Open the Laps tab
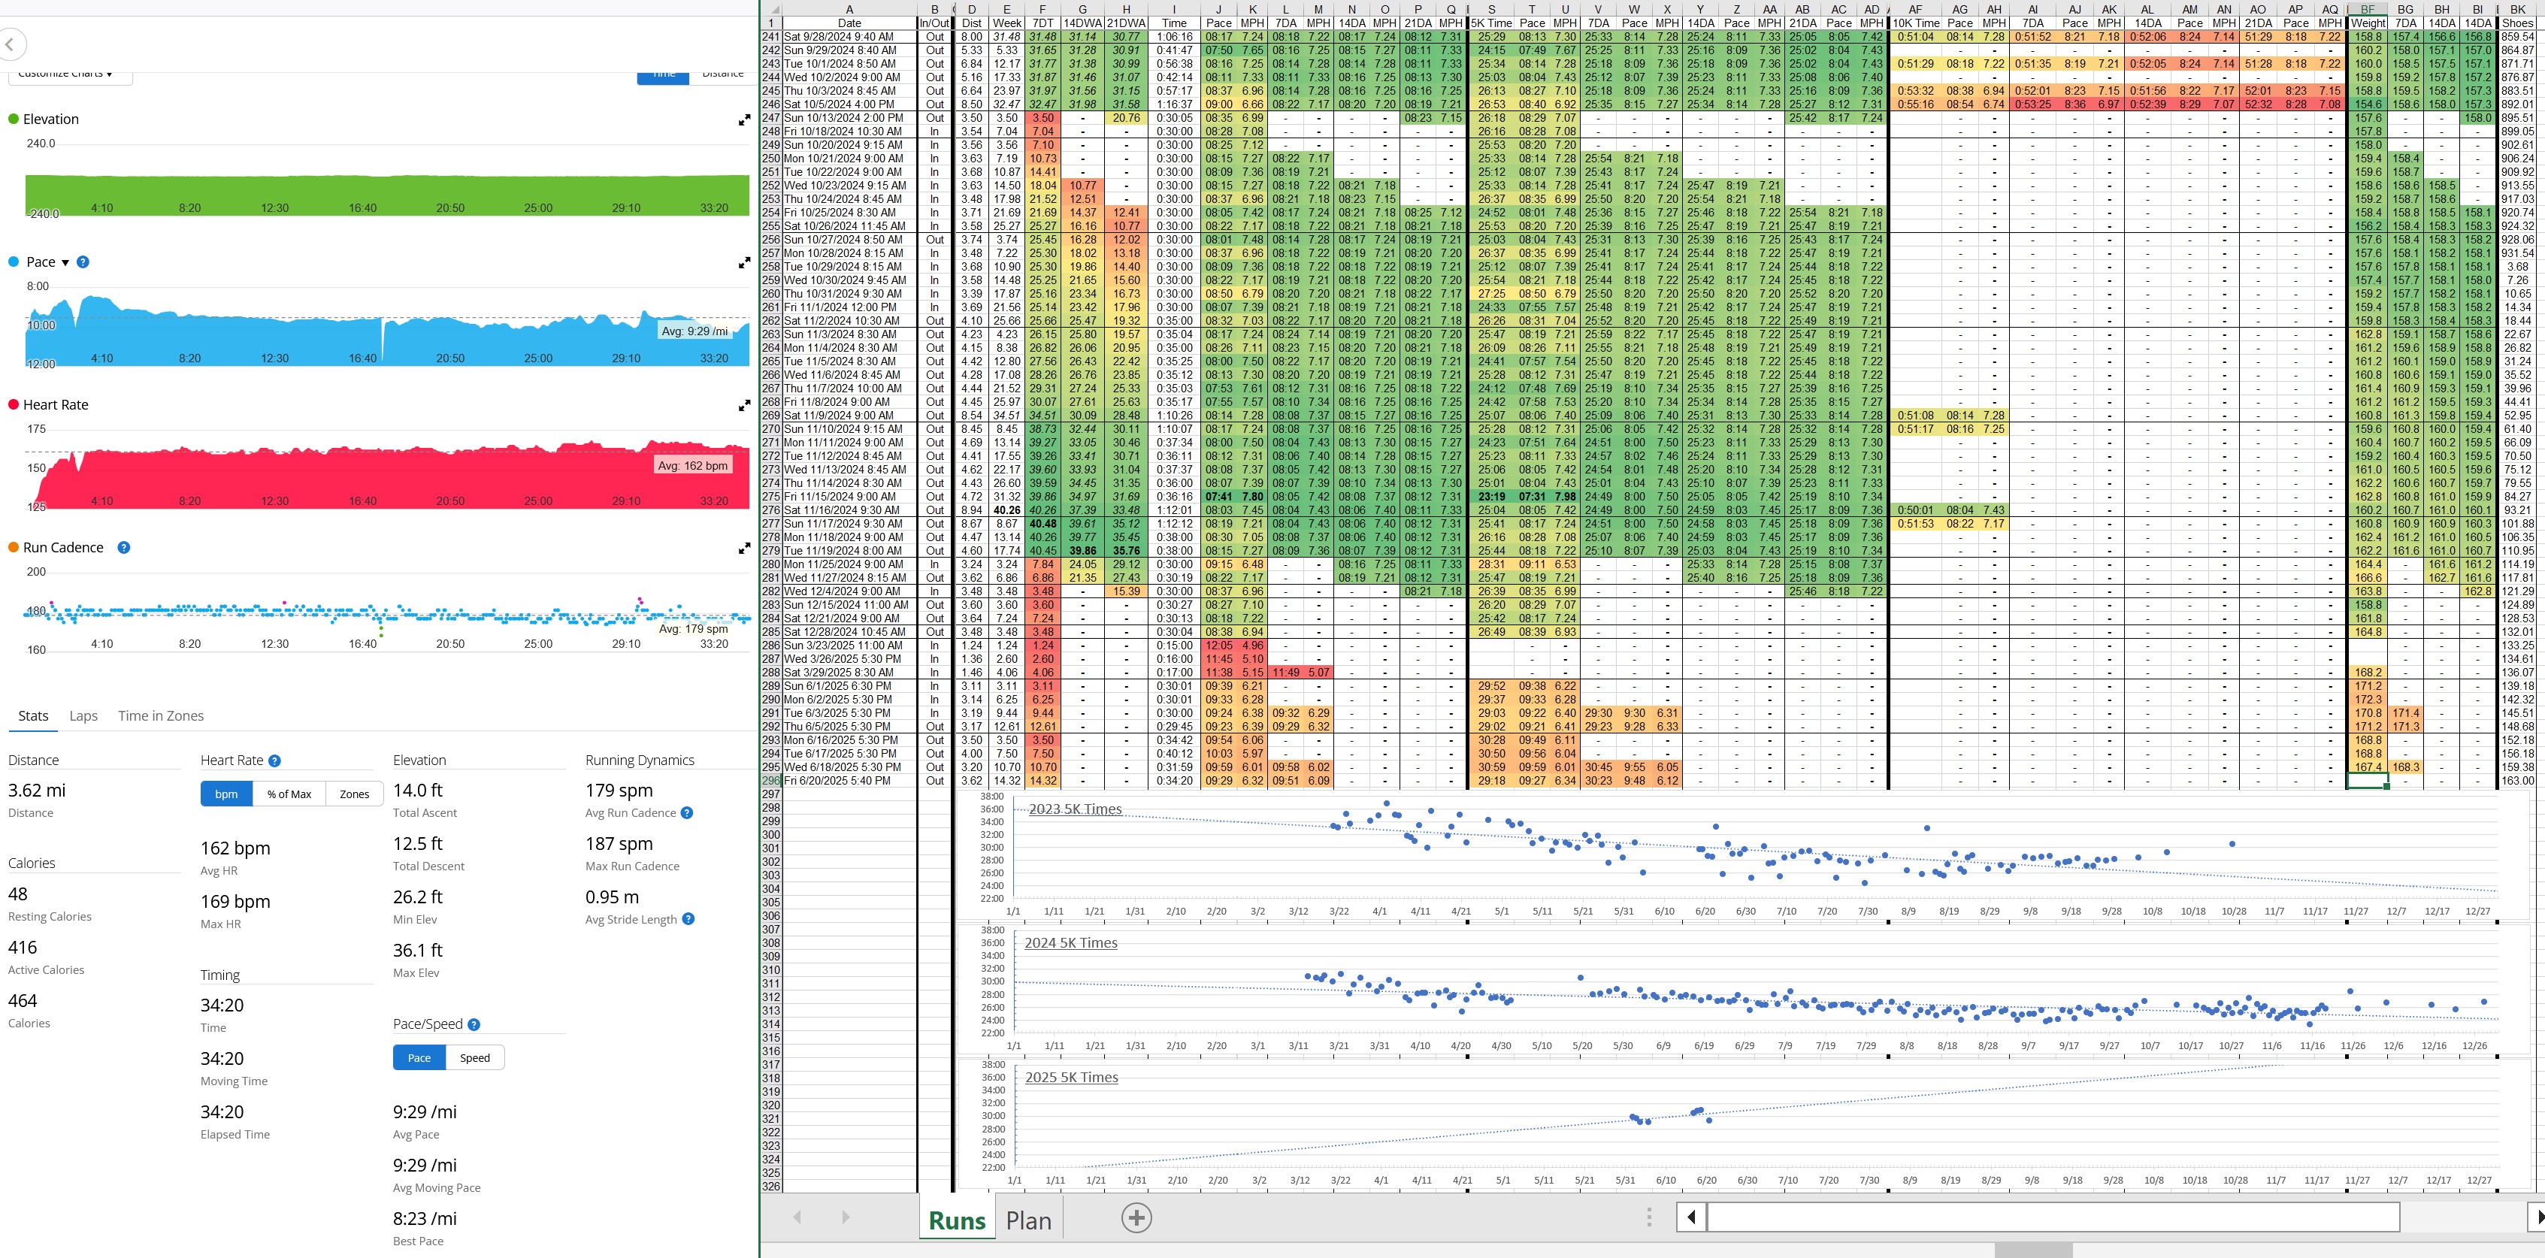 click(x=83, y=716)
